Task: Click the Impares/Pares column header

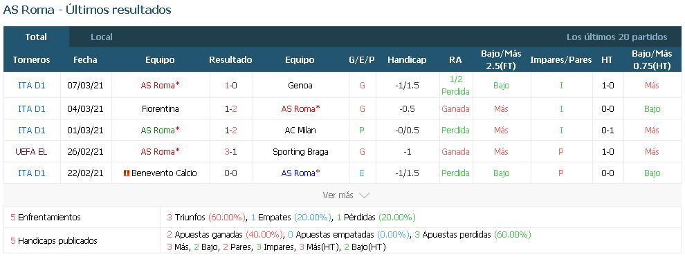Action: pyautogui.click(x=561, y=59)
